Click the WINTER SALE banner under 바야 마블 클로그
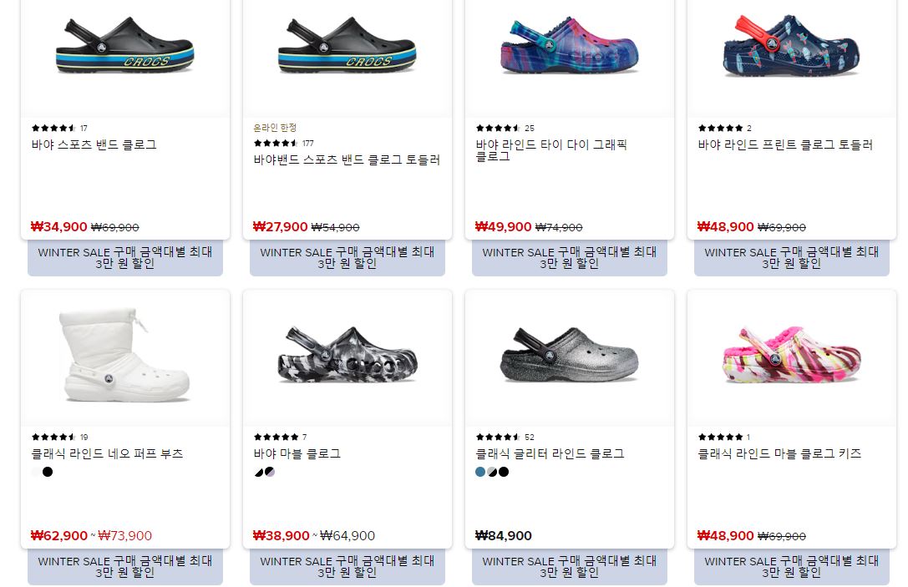Viewport: 908px width, 587px height. (x=347, y=567)
